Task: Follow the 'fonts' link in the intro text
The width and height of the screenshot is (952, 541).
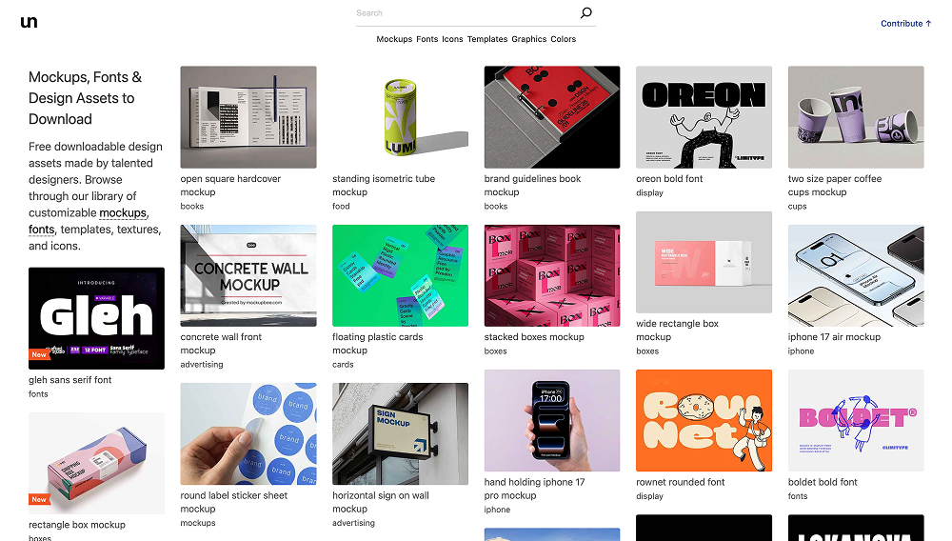Action: tap(41, 230)
